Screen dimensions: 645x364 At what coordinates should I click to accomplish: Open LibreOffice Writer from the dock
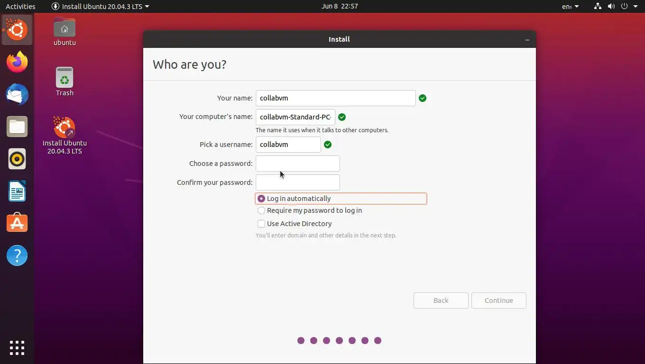[x=17, y=191]
